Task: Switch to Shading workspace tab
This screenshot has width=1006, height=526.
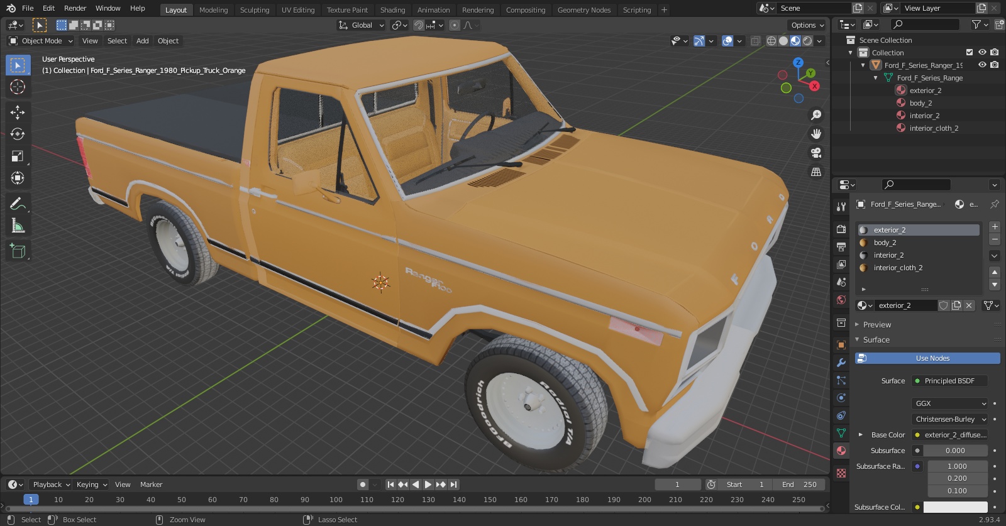Action: [x=392, y=10]
